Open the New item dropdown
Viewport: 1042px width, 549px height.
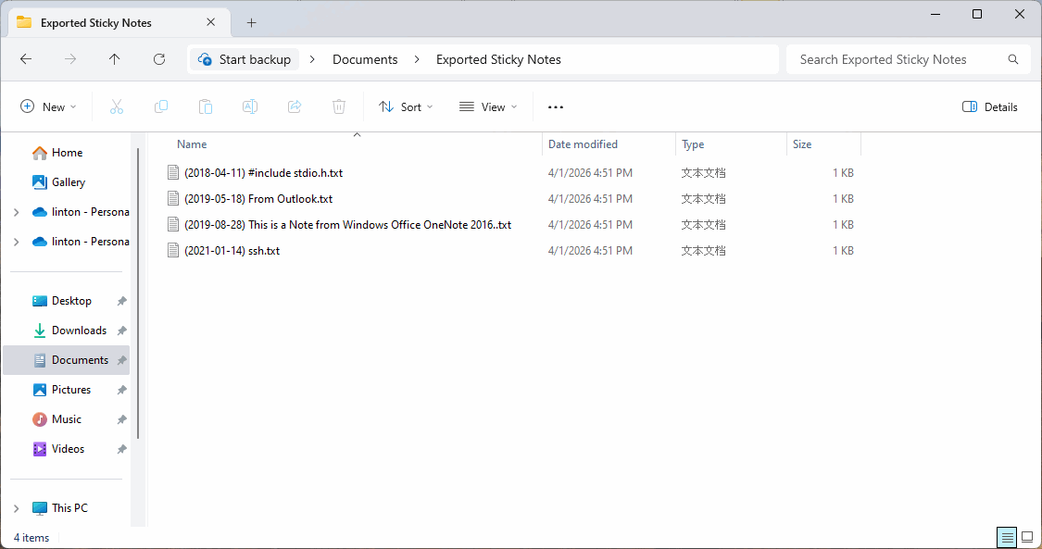pos(48,107)
